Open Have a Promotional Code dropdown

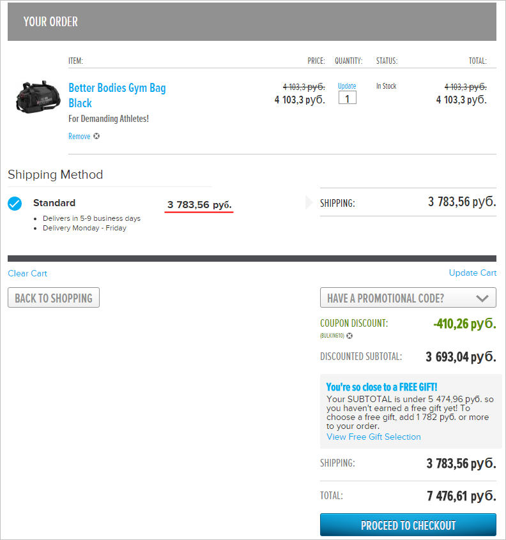coord(408,297)
